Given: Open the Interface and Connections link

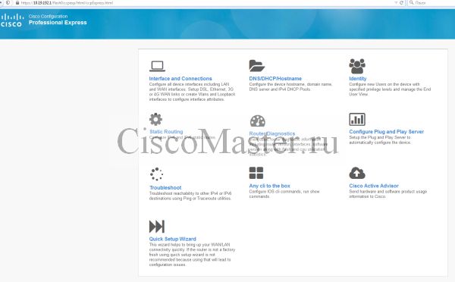Looking at the screenshot, I should (x=180, y=79).
